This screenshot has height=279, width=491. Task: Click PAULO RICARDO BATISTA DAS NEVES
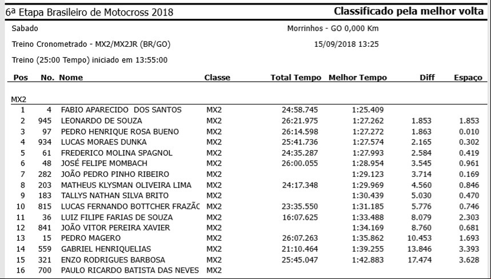pyautogui.click(x=130, y=270)
